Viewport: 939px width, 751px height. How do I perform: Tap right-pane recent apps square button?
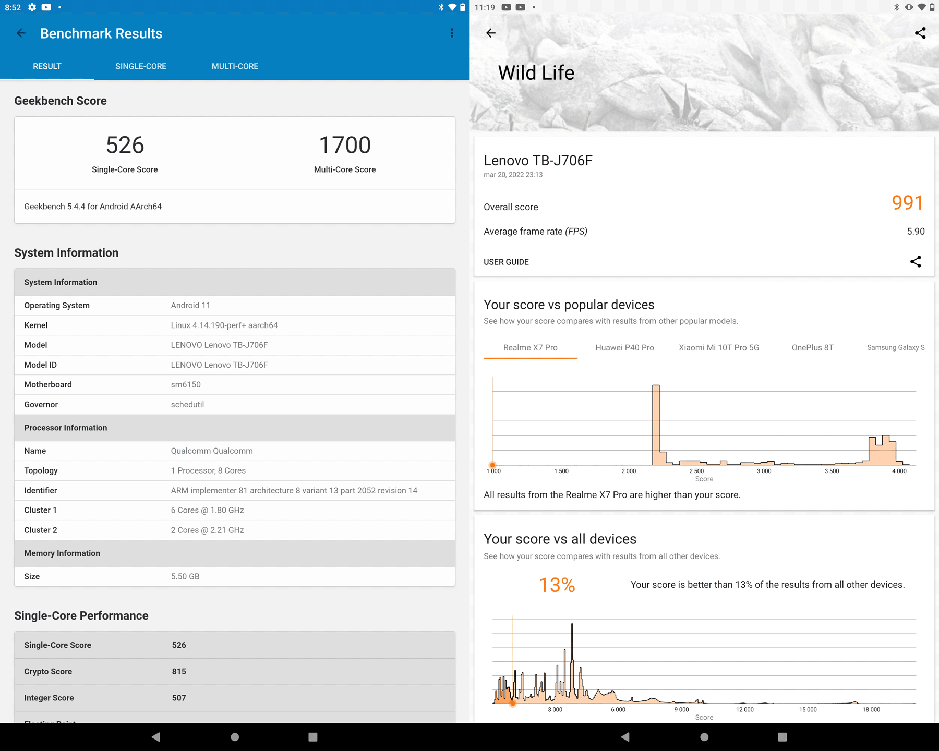tap(782, 737)
